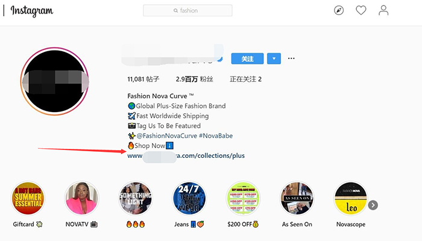The width and height of the screenshot is (422, 241).
Task: Focus the search field containing fashion
Action: tap(187, 10)
